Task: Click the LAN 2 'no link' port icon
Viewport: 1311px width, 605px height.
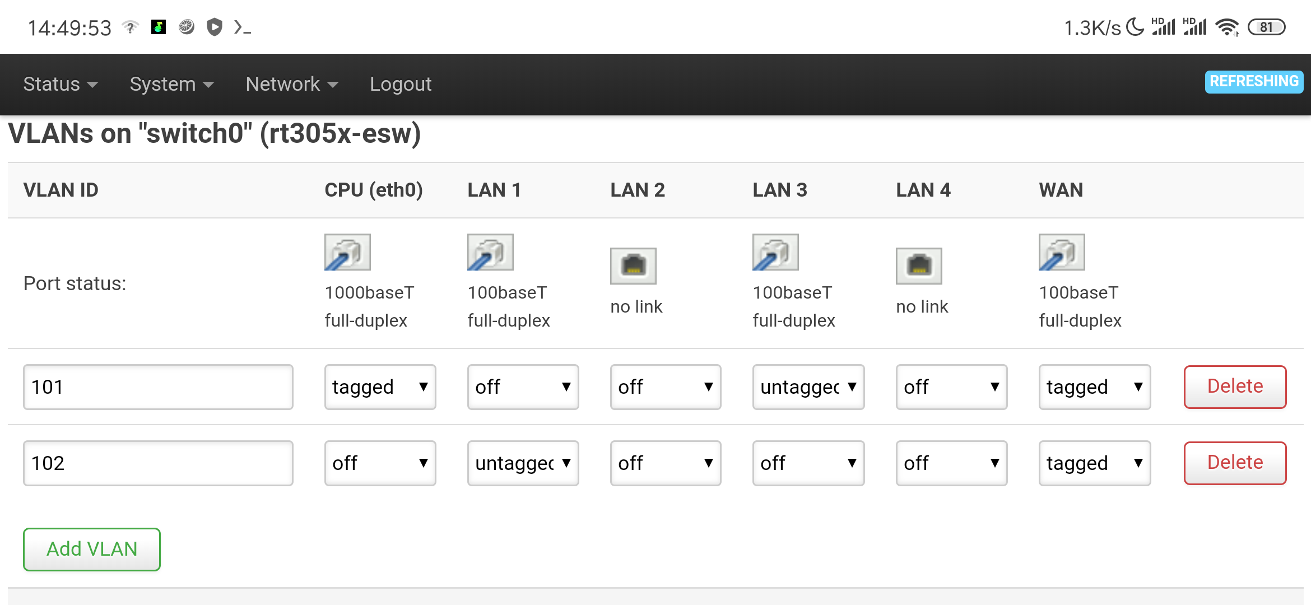Action: click(633, 266)
